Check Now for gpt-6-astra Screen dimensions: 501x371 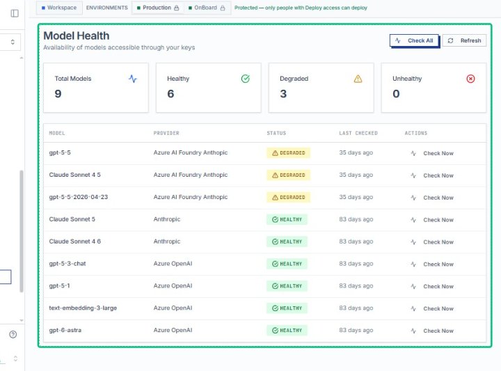(x=432, y=331)
